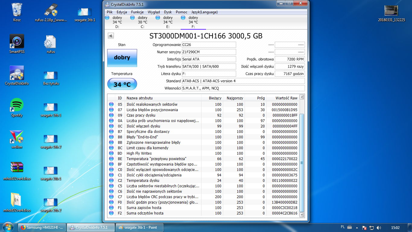Click the status circle for attribute C2
This screenshot has width=412, height=232.
pos(111,180)
